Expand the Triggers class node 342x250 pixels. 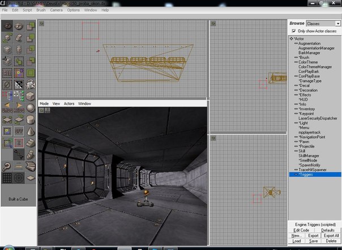pos(296,175)
